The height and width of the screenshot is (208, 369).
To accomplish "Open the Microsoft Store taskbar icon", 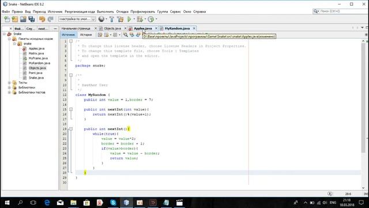I will (x=86, y=203).
